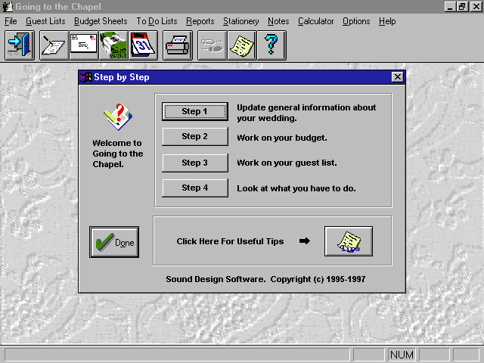Open the pen and paper toolbar icon
This screenshot has width=484, height=363.
point(53,45)
